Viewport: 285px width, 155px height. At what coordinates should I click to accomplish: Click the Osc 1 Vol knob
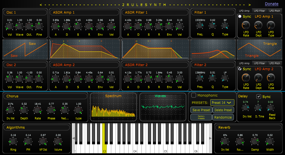point(10,27)
